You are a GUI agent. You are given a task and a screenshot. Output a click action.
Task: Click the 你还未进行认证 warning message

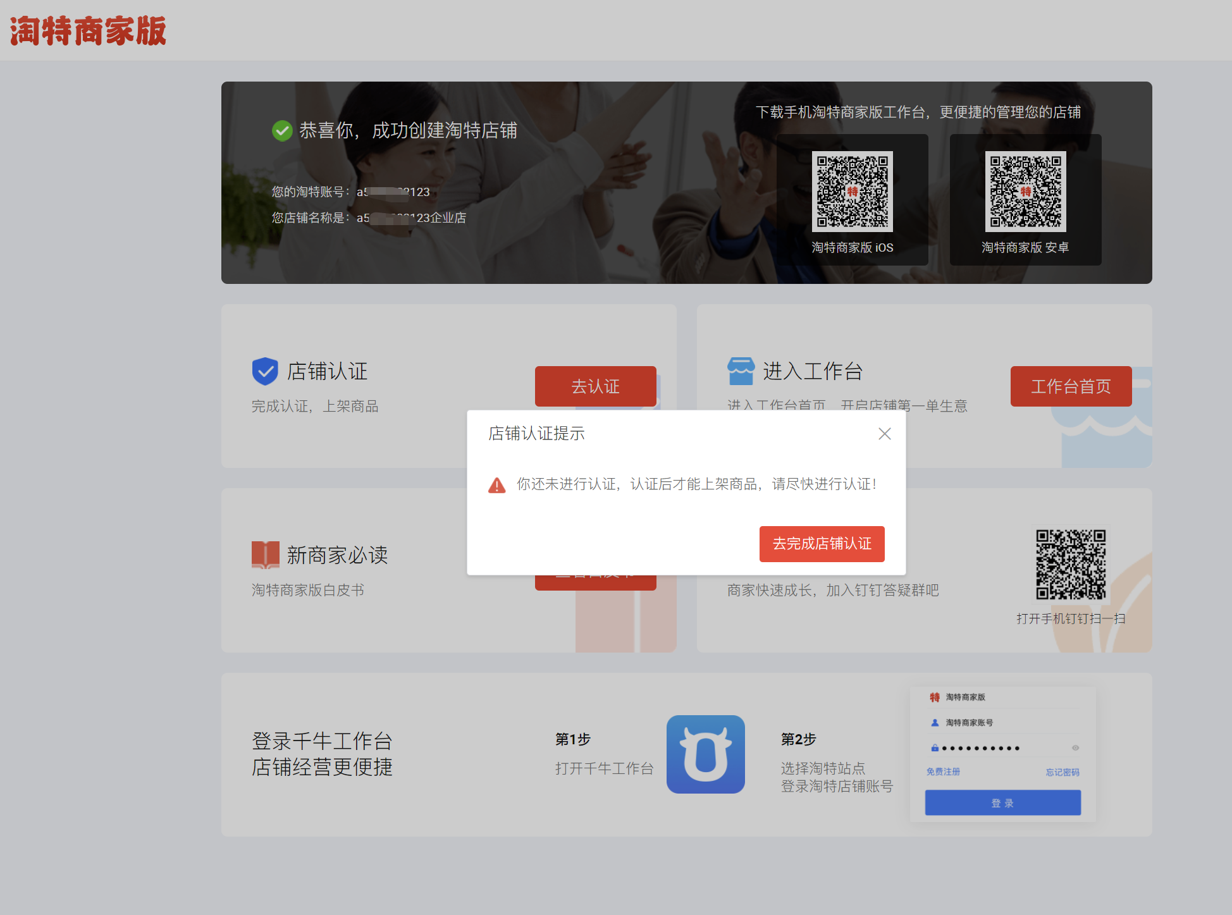click(696, 484)
